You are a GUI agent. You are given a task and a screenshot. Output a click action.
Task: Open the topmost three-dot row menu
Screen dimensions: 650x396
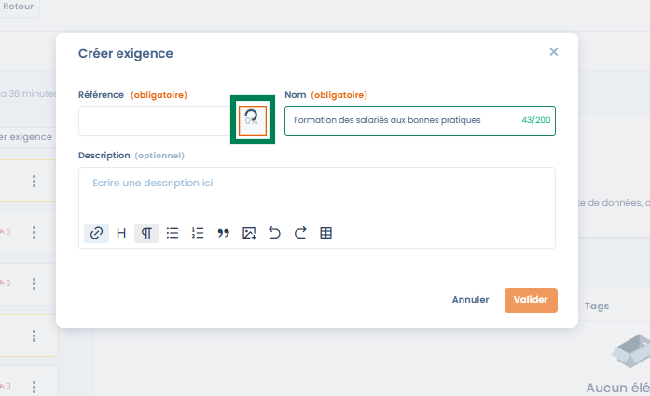(x=34, y=181)
